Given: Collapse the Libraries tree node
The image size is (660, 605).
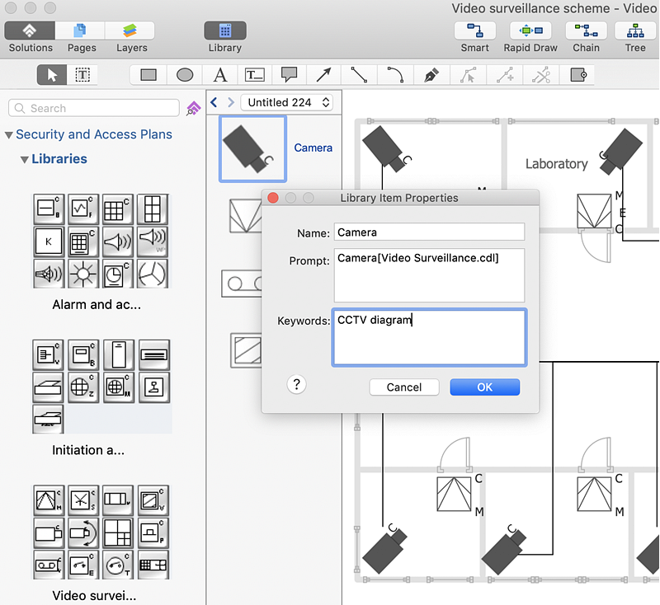Looking at the screenshot, I should (25, 159).
